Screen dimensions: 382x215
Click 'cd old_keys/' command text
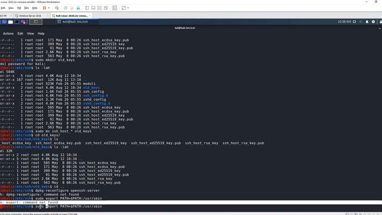pos(48,135)
